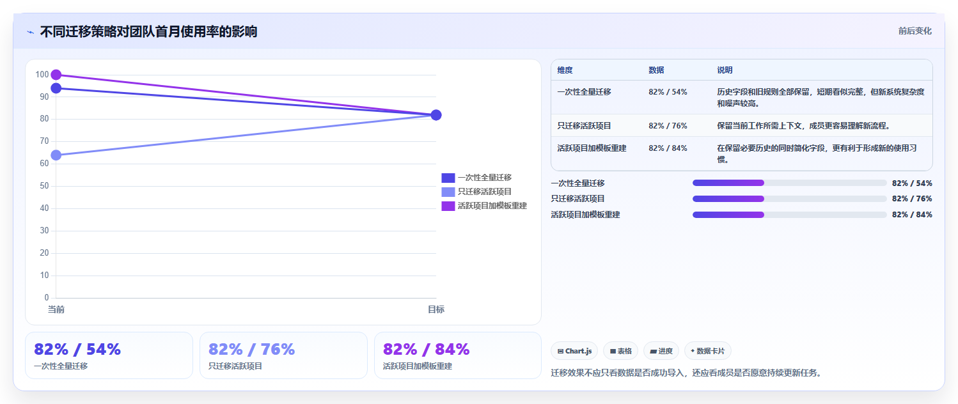
Task: Click the 目标 x-axis label
Action: [x=436, y=309]
